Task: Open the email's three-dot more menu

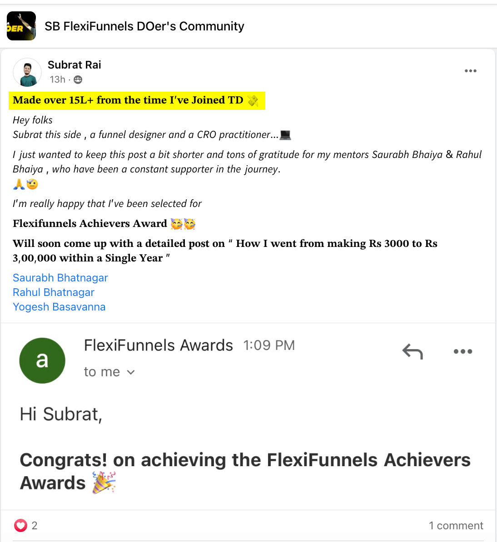Action: [462, 351]
